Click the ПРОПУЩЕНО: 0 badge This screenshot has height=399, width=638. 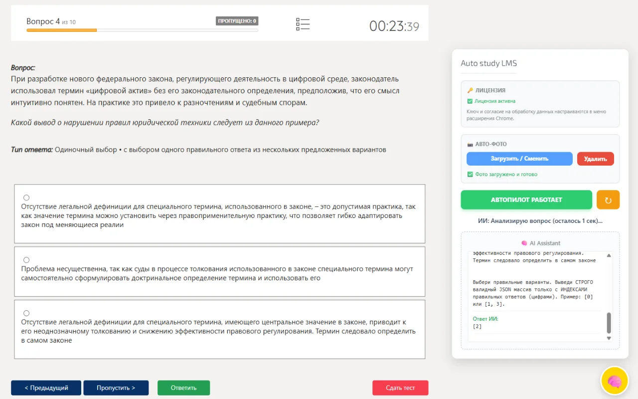click(237, 21)
